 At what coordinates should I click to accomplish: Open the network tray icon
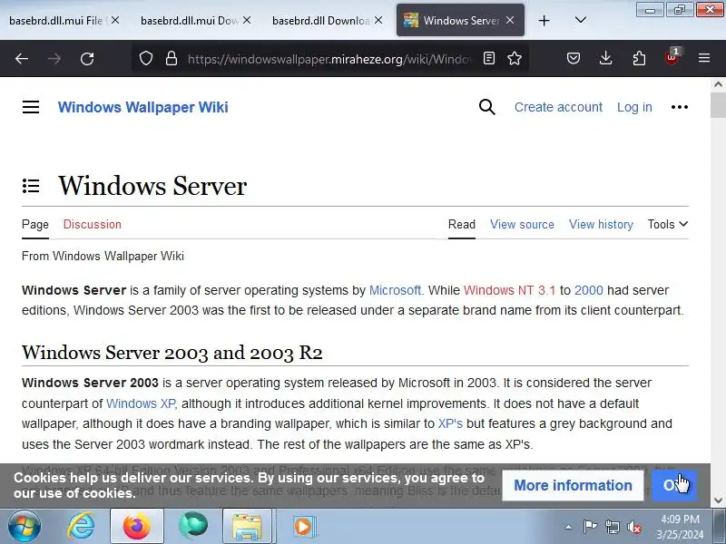click(x=612, y=527)
